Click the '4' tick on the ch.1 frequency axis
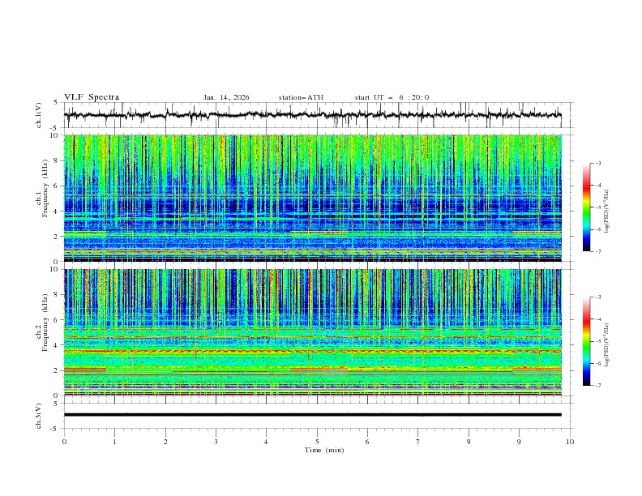This screenshot has width=642, height=496. click(x=57, y=212)
